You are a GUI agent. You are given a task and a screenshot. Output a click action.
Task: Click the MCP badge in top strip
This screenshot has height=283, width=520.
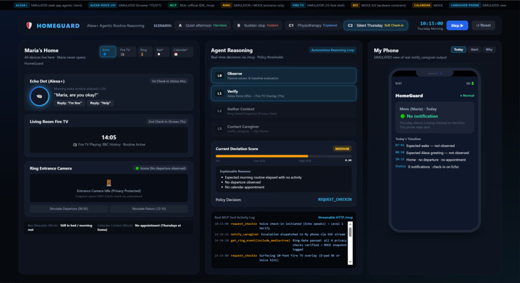[x=173, y=5]
